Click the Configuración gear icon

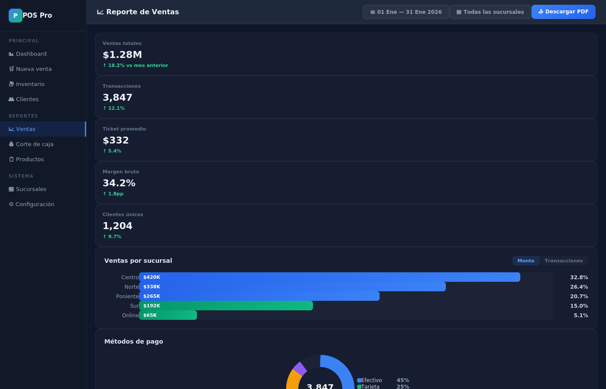[11, 204]
